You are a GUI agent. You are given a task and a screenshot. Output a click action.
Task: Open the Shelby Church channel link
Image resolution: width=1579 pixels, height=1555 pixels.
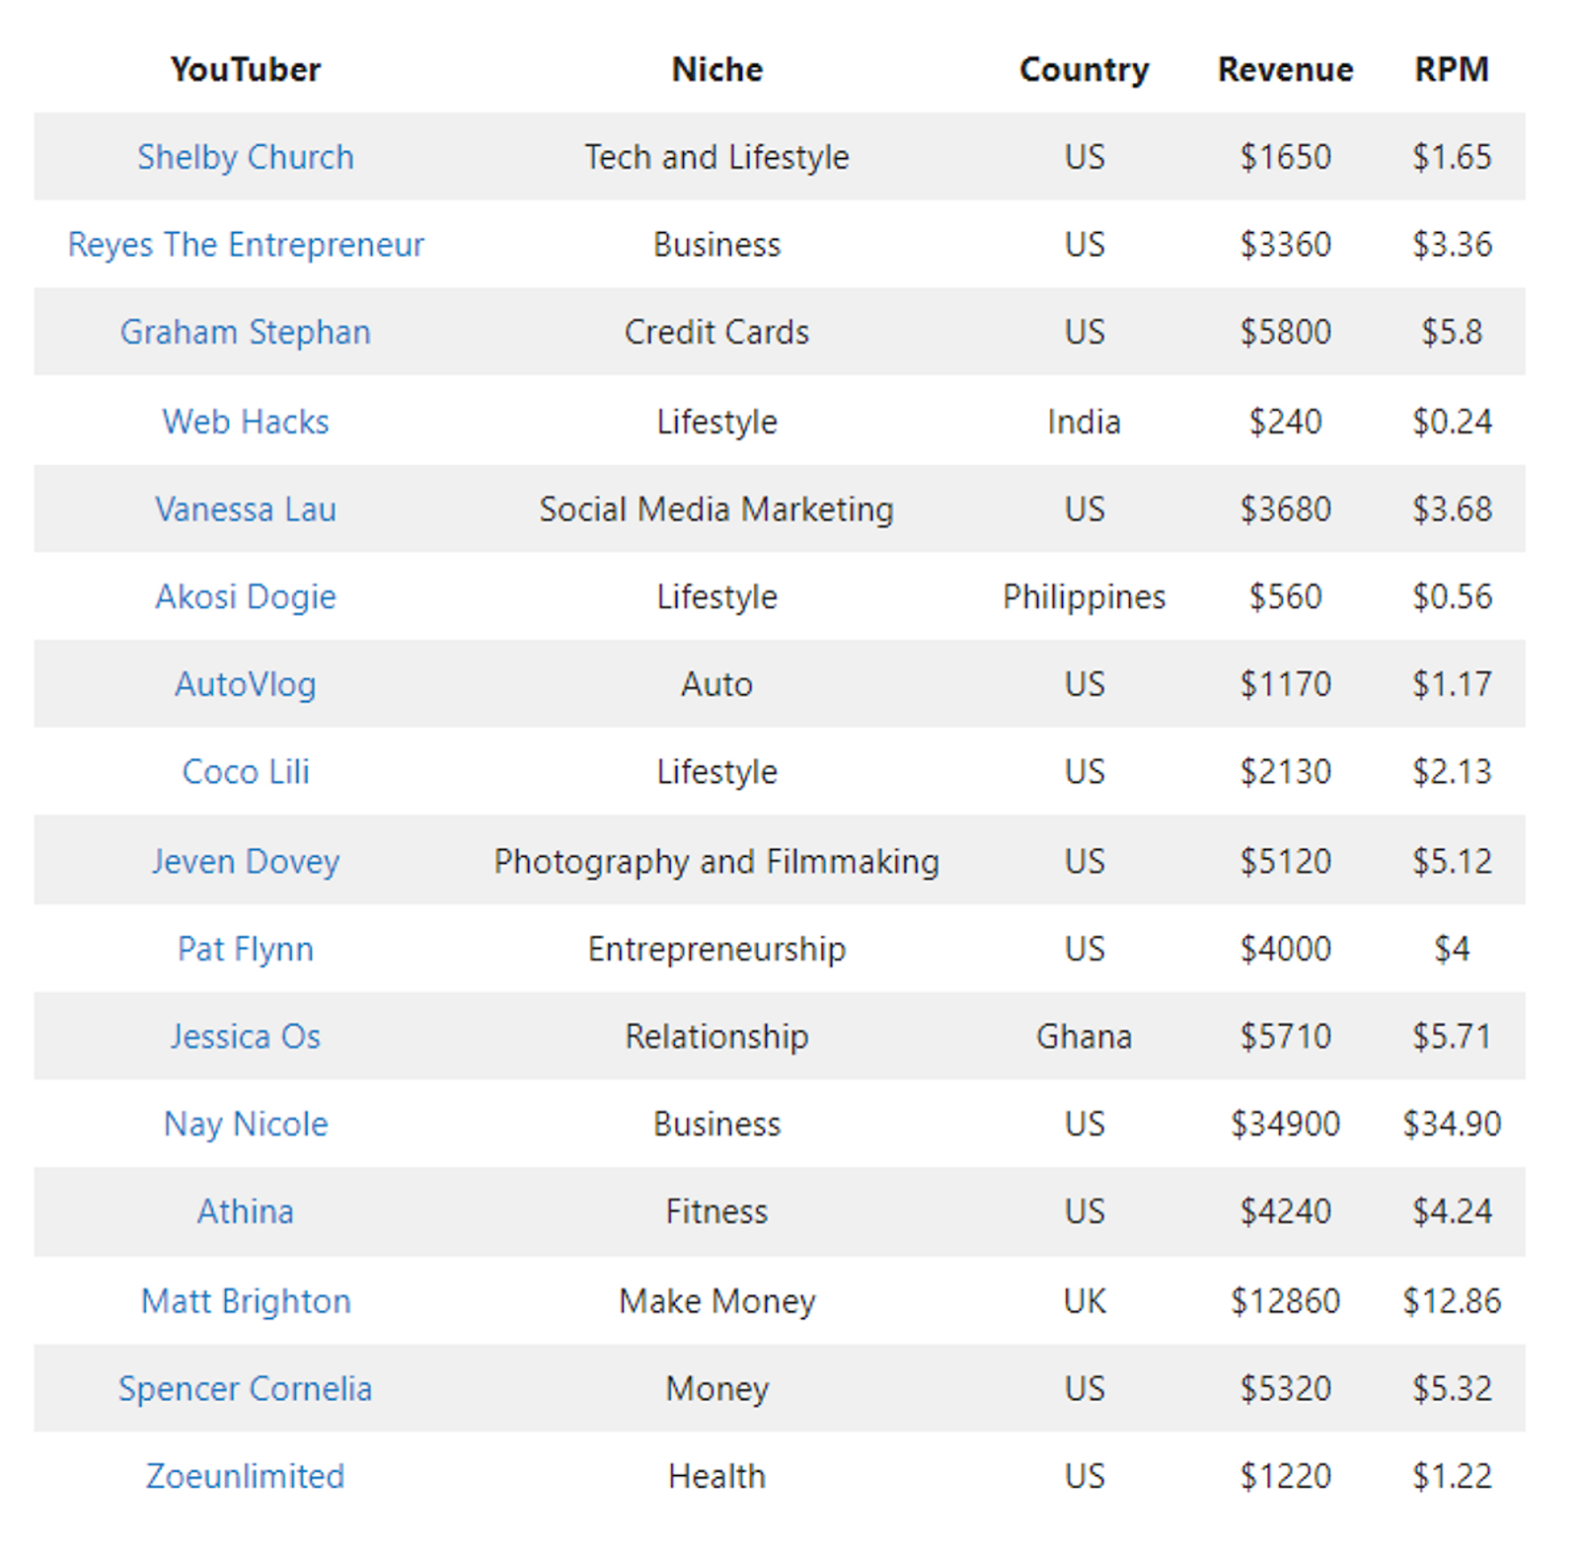click(x=245, y=157)
